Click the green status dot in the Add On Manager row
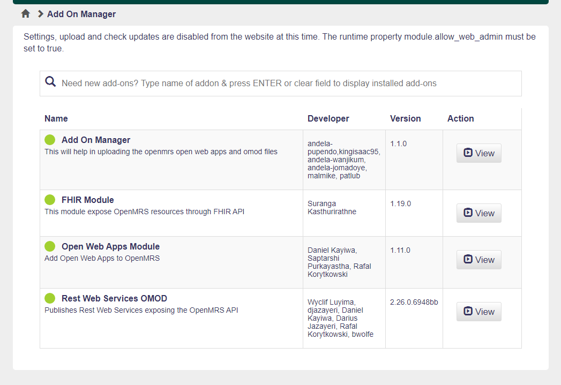561x385 pixels. pyautogui.click(x=50, y=140)
